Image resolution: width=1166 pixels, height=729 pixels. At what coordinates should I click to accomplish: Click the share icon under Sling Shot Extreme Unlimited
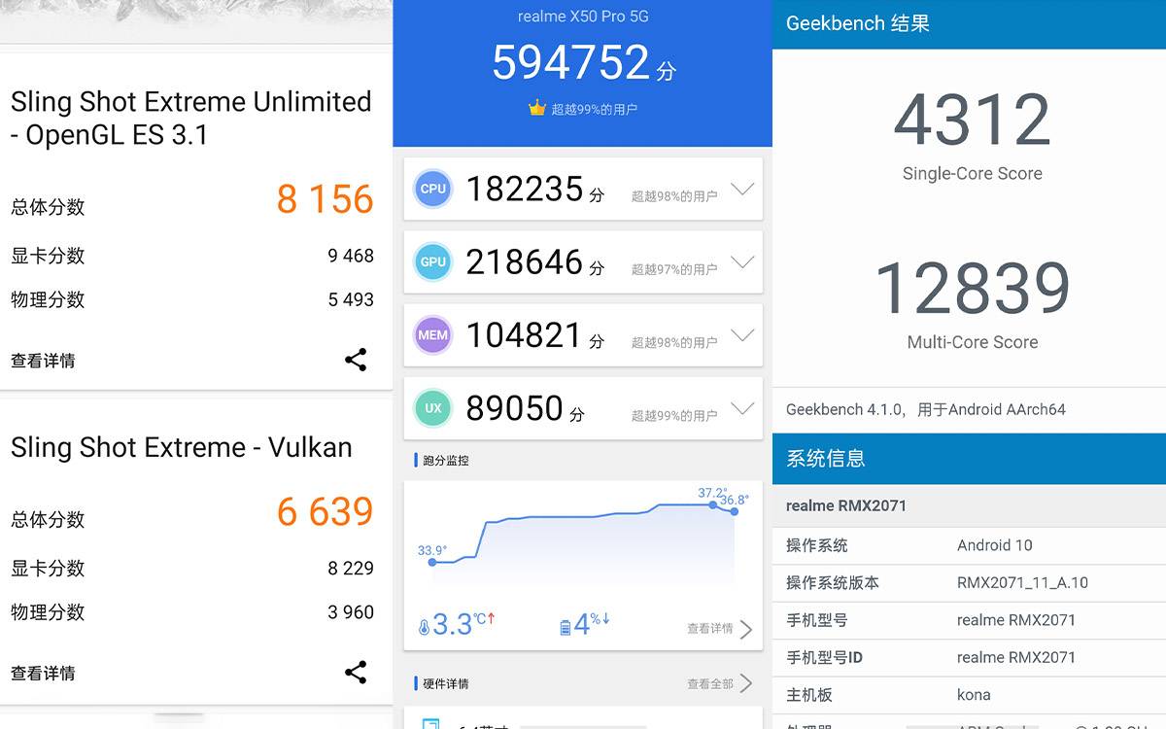[356, 360]
